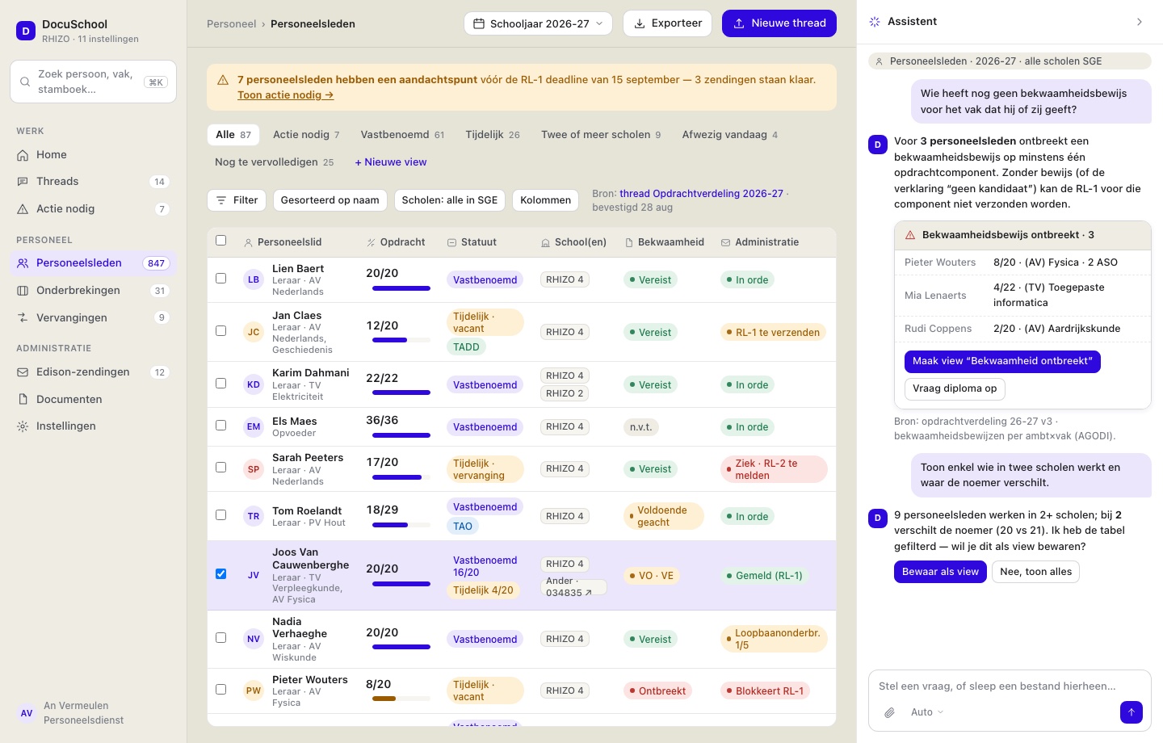Switch to the Tijdelijk tab
Viewport: 1163px width, 743px height.
point(493,135)
